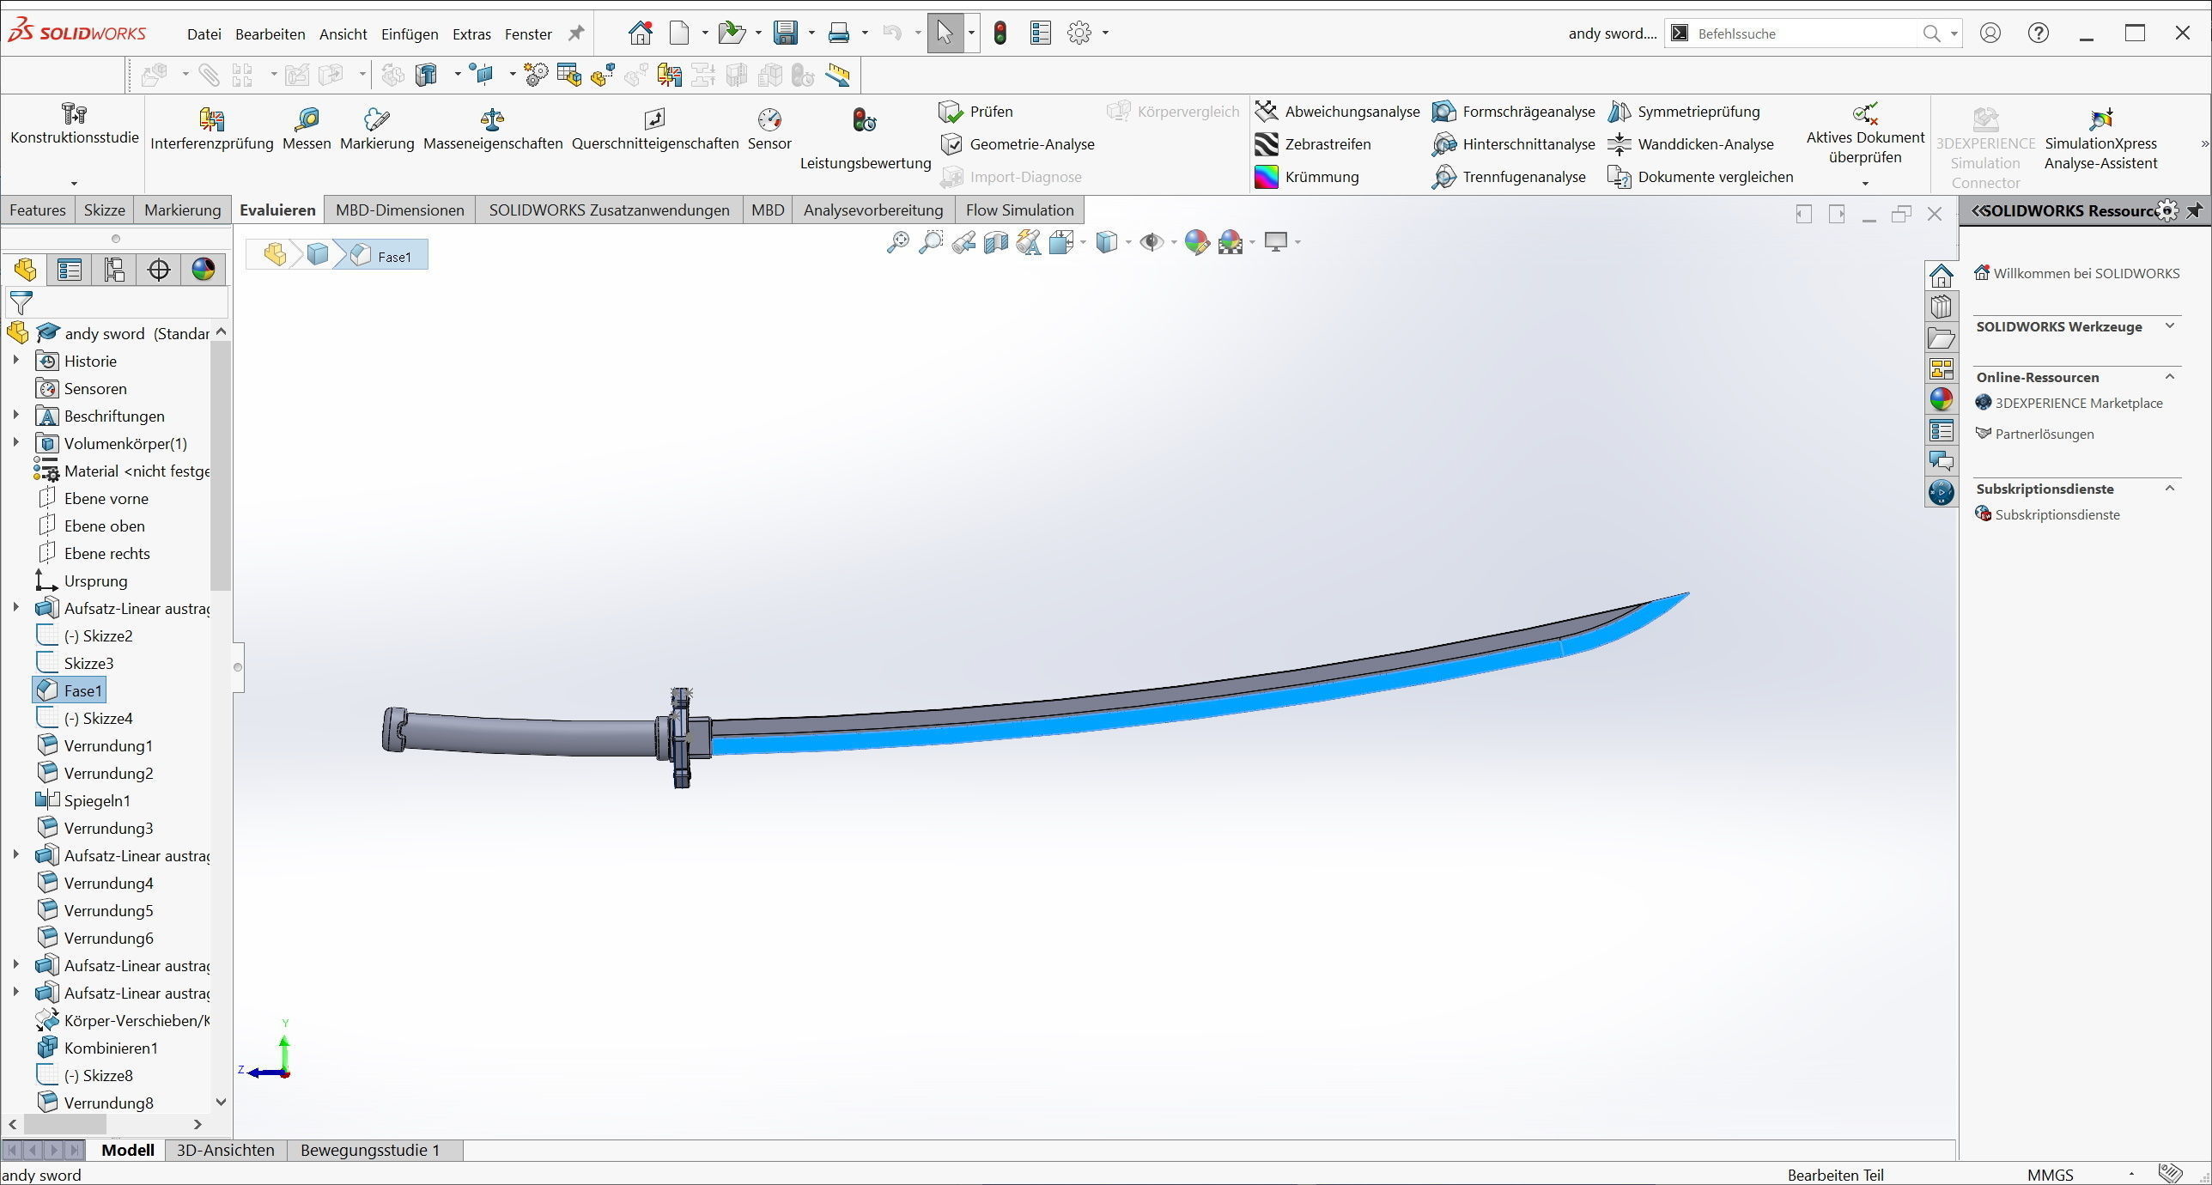Collapse Online-Ressourcen section
The image size is (2212, 1185).
pos(2170,376)
